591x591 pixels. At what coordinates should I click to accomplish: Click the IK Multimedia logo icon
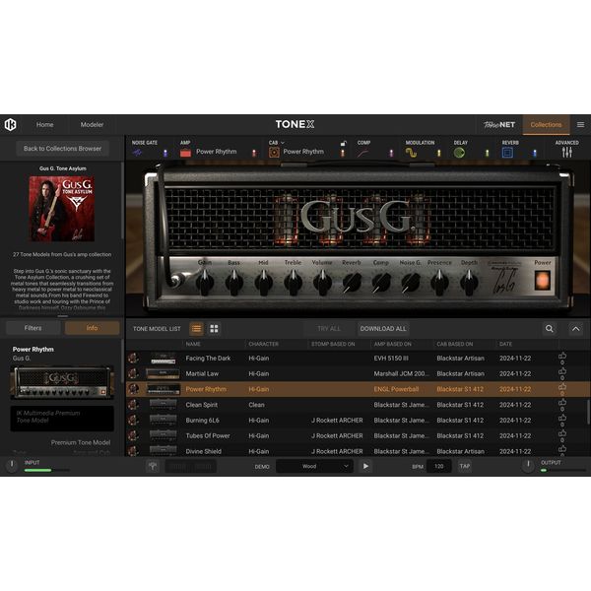pos(10,124)
